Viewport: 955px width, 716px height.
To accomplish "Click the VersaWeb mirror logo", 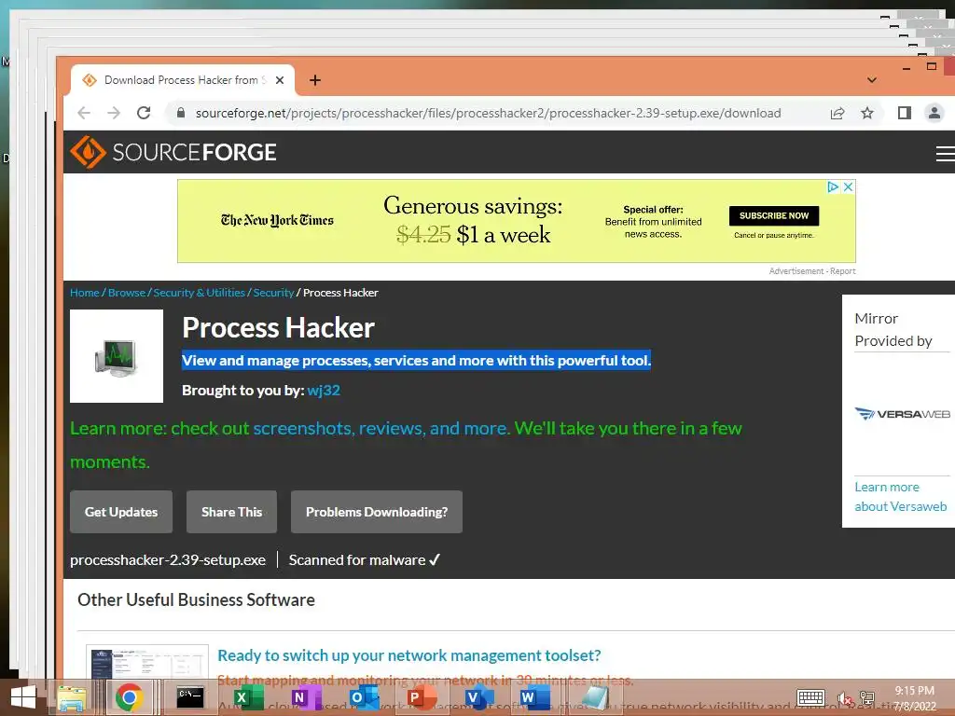I will (x=902, y=414).
